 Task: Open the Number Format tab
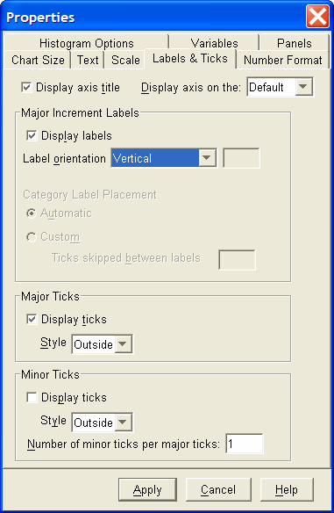click(283, 60)
